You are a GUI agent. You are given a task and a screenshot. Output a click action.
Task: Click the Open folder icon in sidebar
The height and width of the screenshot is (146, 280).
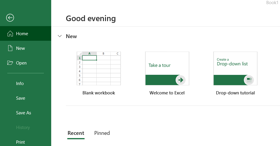click(10, 63)
